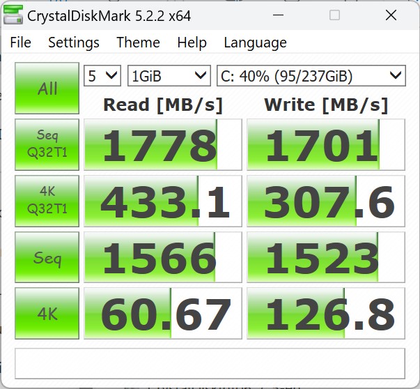Viewport: 420px width, 389px height.
Task: Open the Theme menu
Action: tap(138, 43)
